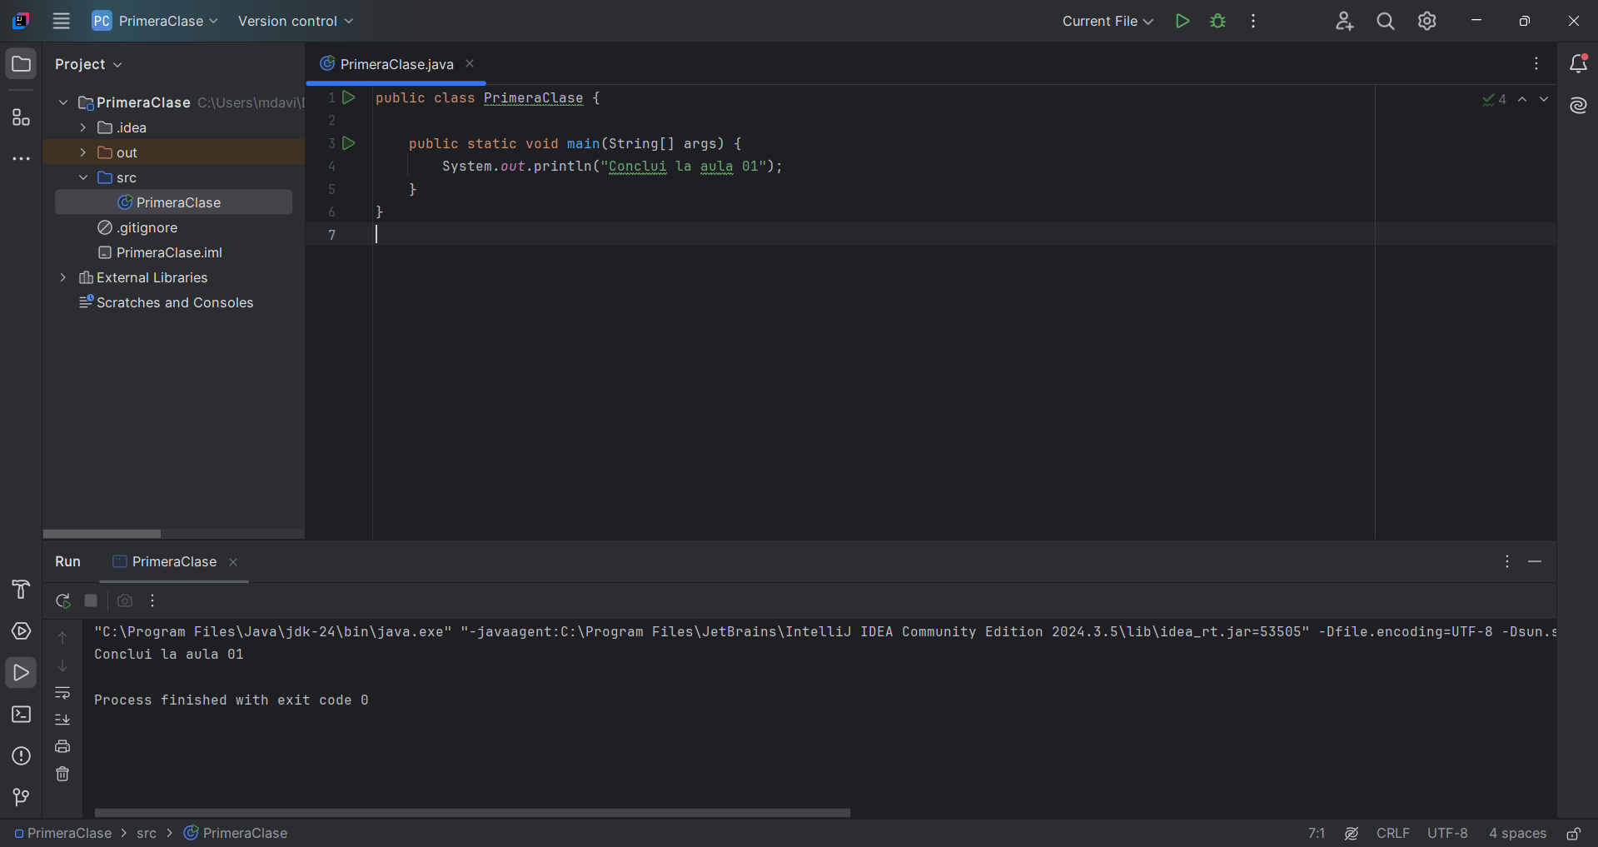1598x847 pixels.
Task: Click the CRLF line separator setting
Action: point(1393,834)
